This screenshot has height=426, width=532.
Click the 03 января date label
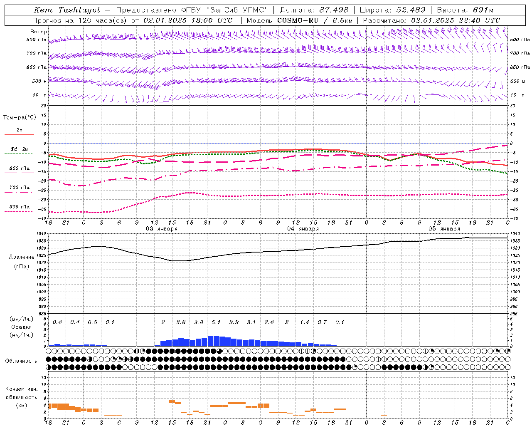pyautogui.click(x=162, y=229)
